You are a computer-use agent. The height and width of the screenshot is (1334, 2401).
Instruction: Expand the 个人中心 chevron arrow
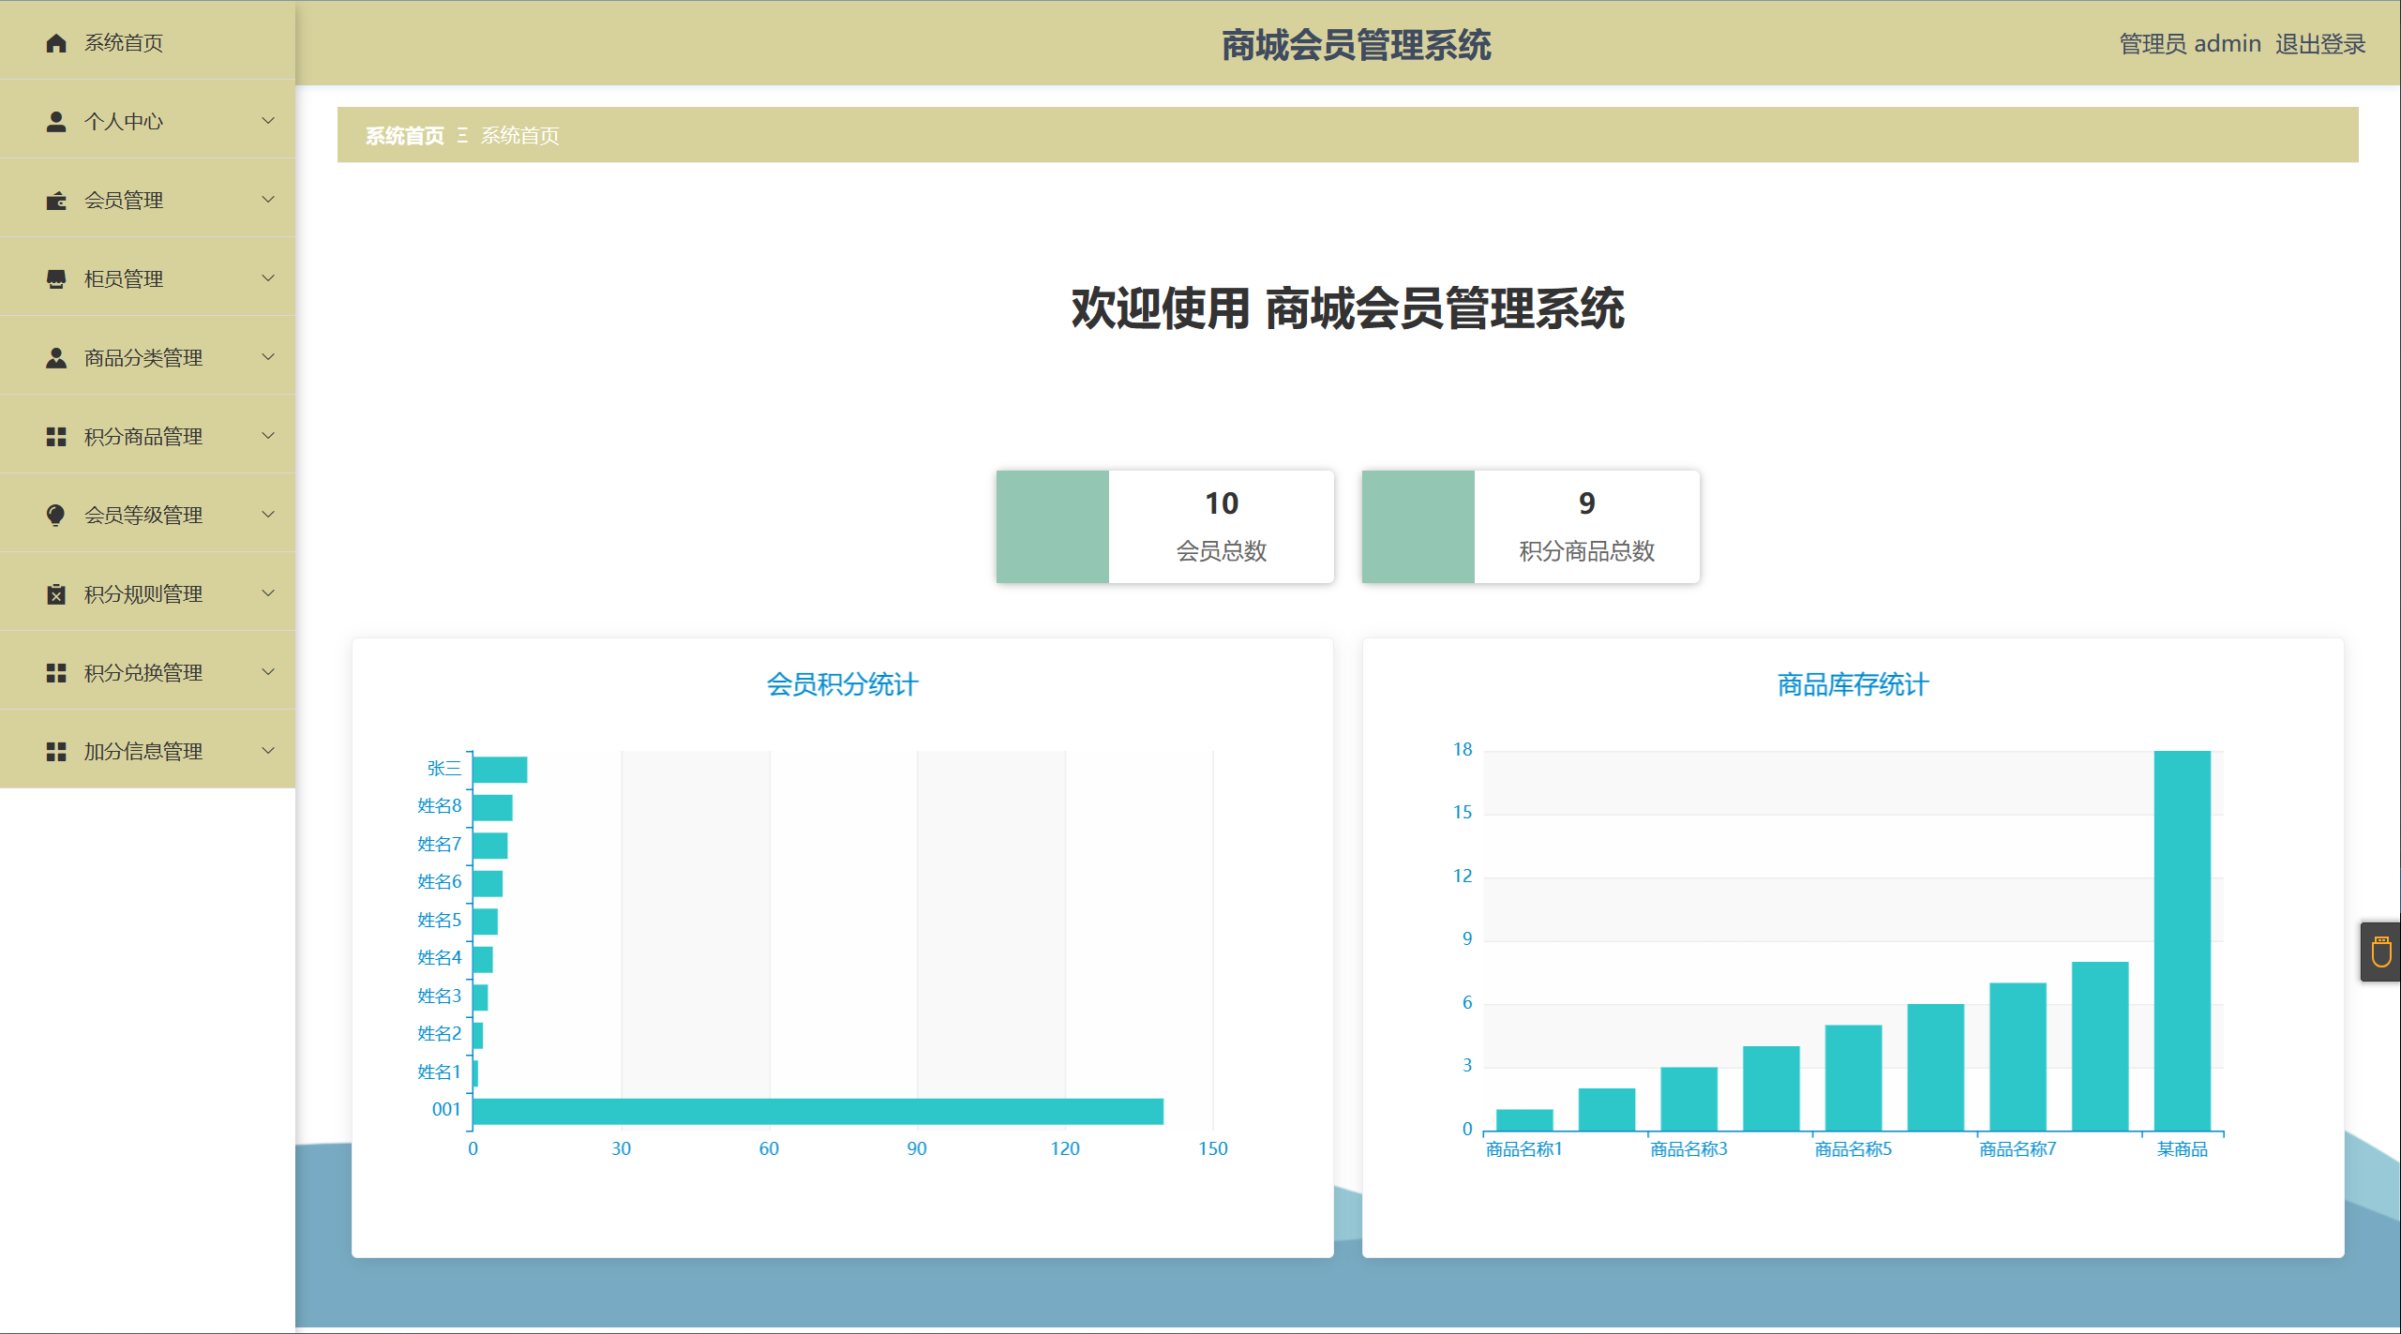click(x=268, y=121)
